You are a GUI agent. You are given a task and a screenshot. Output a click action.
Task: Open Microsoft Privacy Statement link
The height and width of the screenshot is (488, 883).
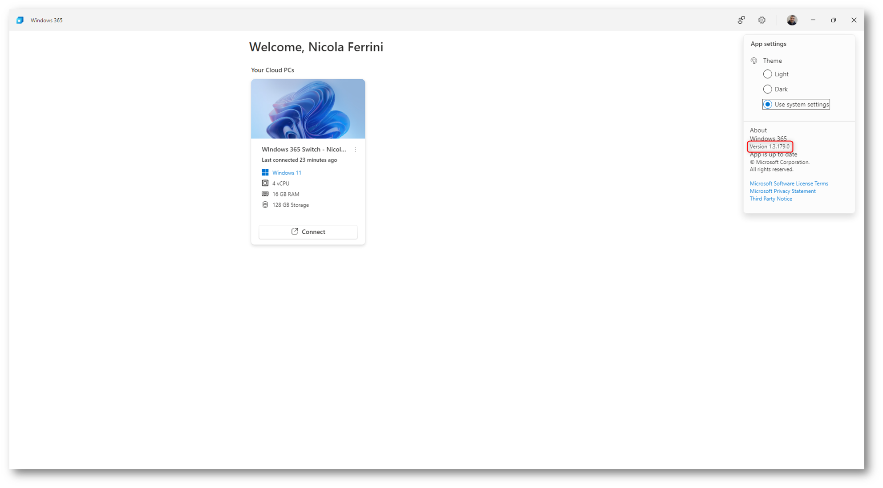tap(782, 191)
